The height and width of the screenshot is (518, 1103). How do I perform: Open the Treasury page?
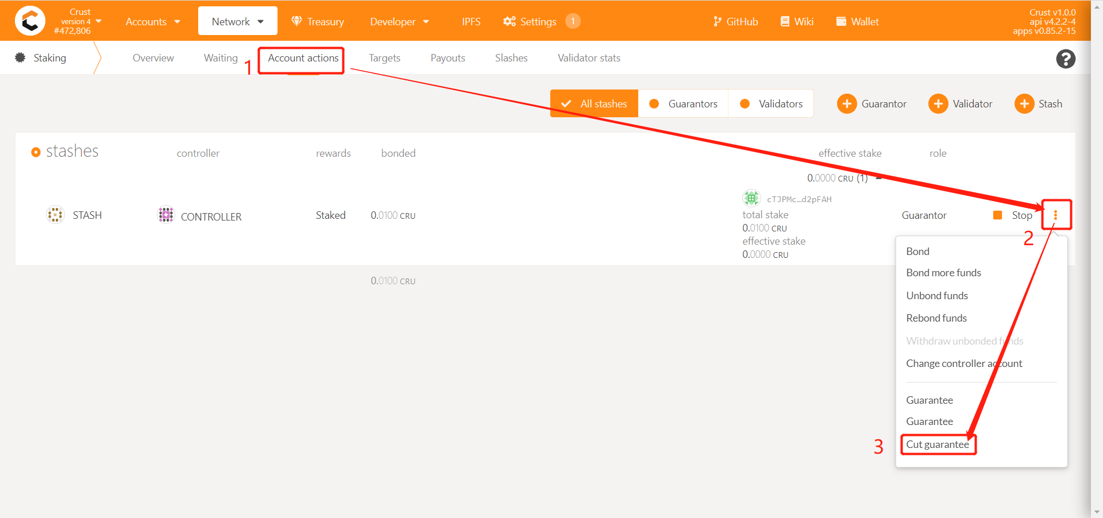(x=318, y=21)
